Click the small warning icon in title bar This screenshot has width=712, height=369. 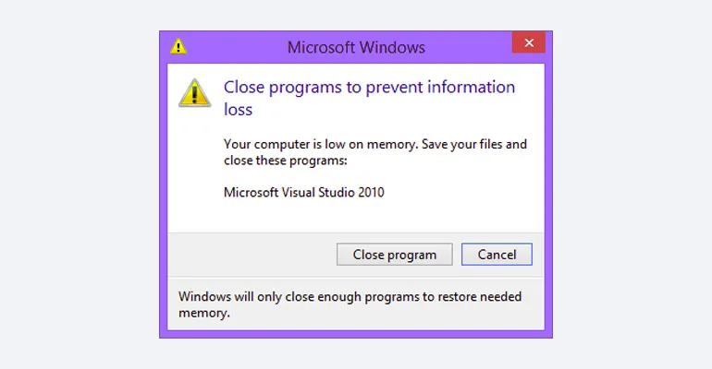(178, 46)
